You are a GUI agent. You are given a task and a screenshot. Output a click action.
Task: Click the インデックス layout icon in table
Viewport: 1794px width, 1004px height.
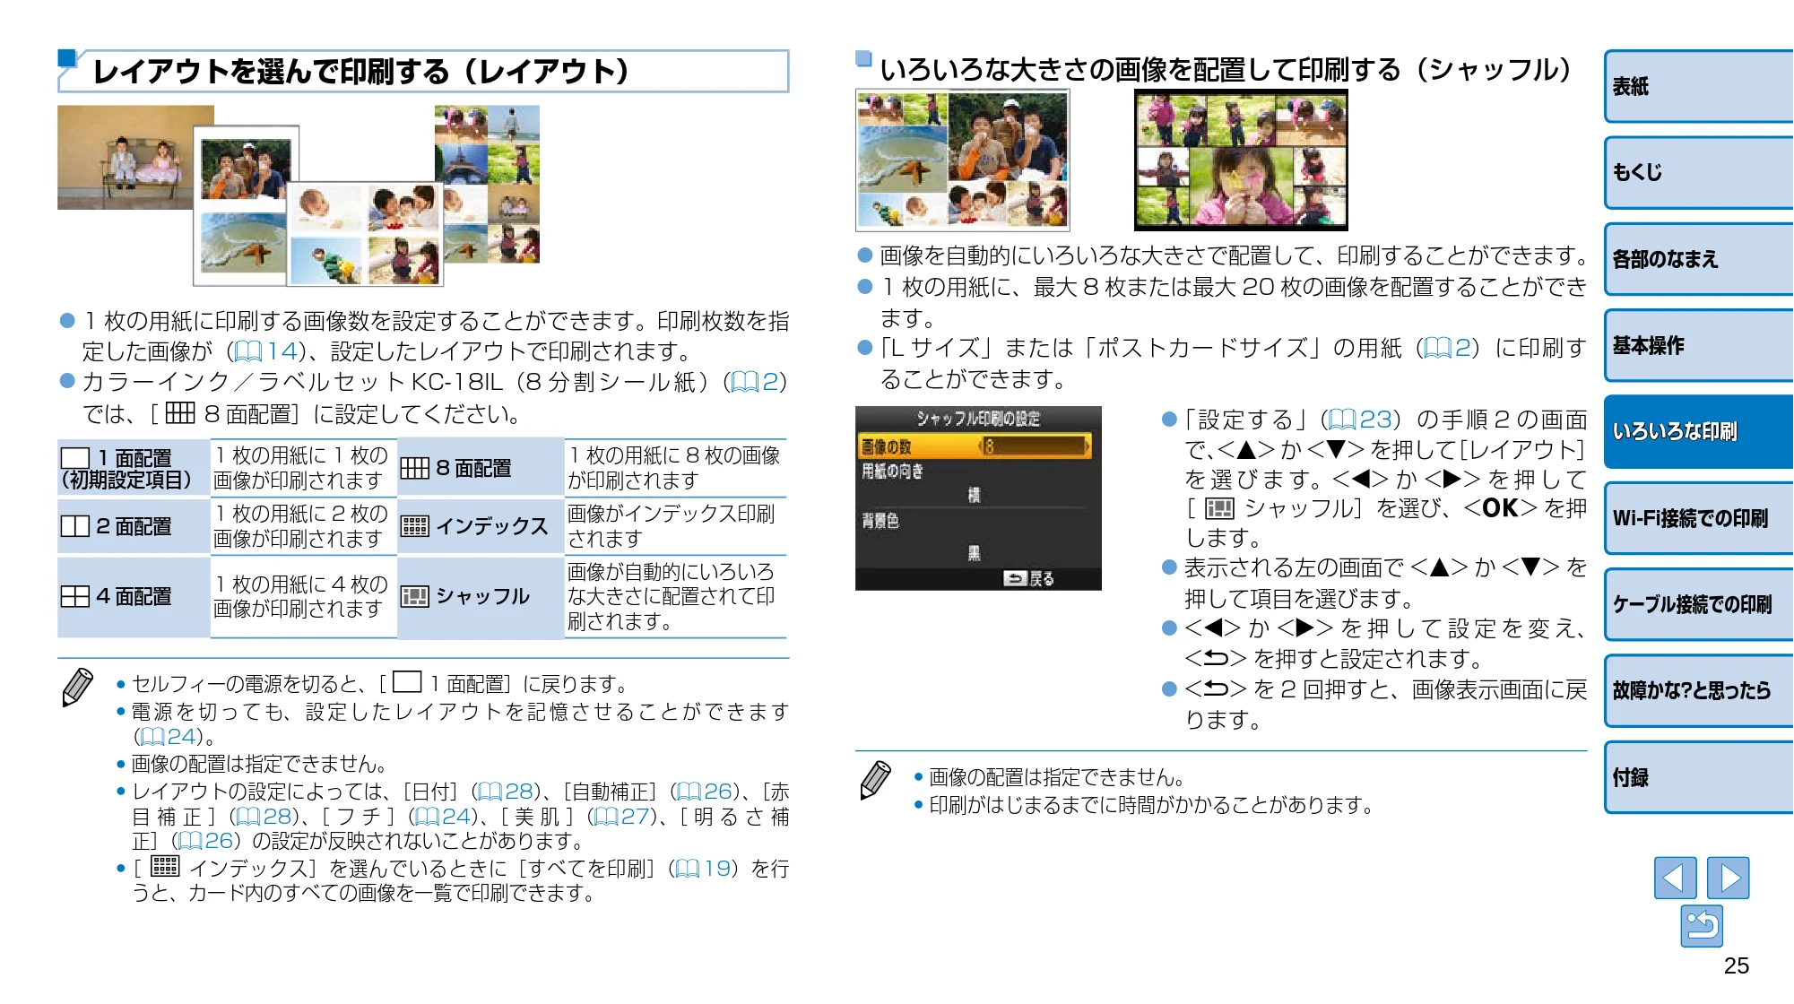[x=415, y=526]
